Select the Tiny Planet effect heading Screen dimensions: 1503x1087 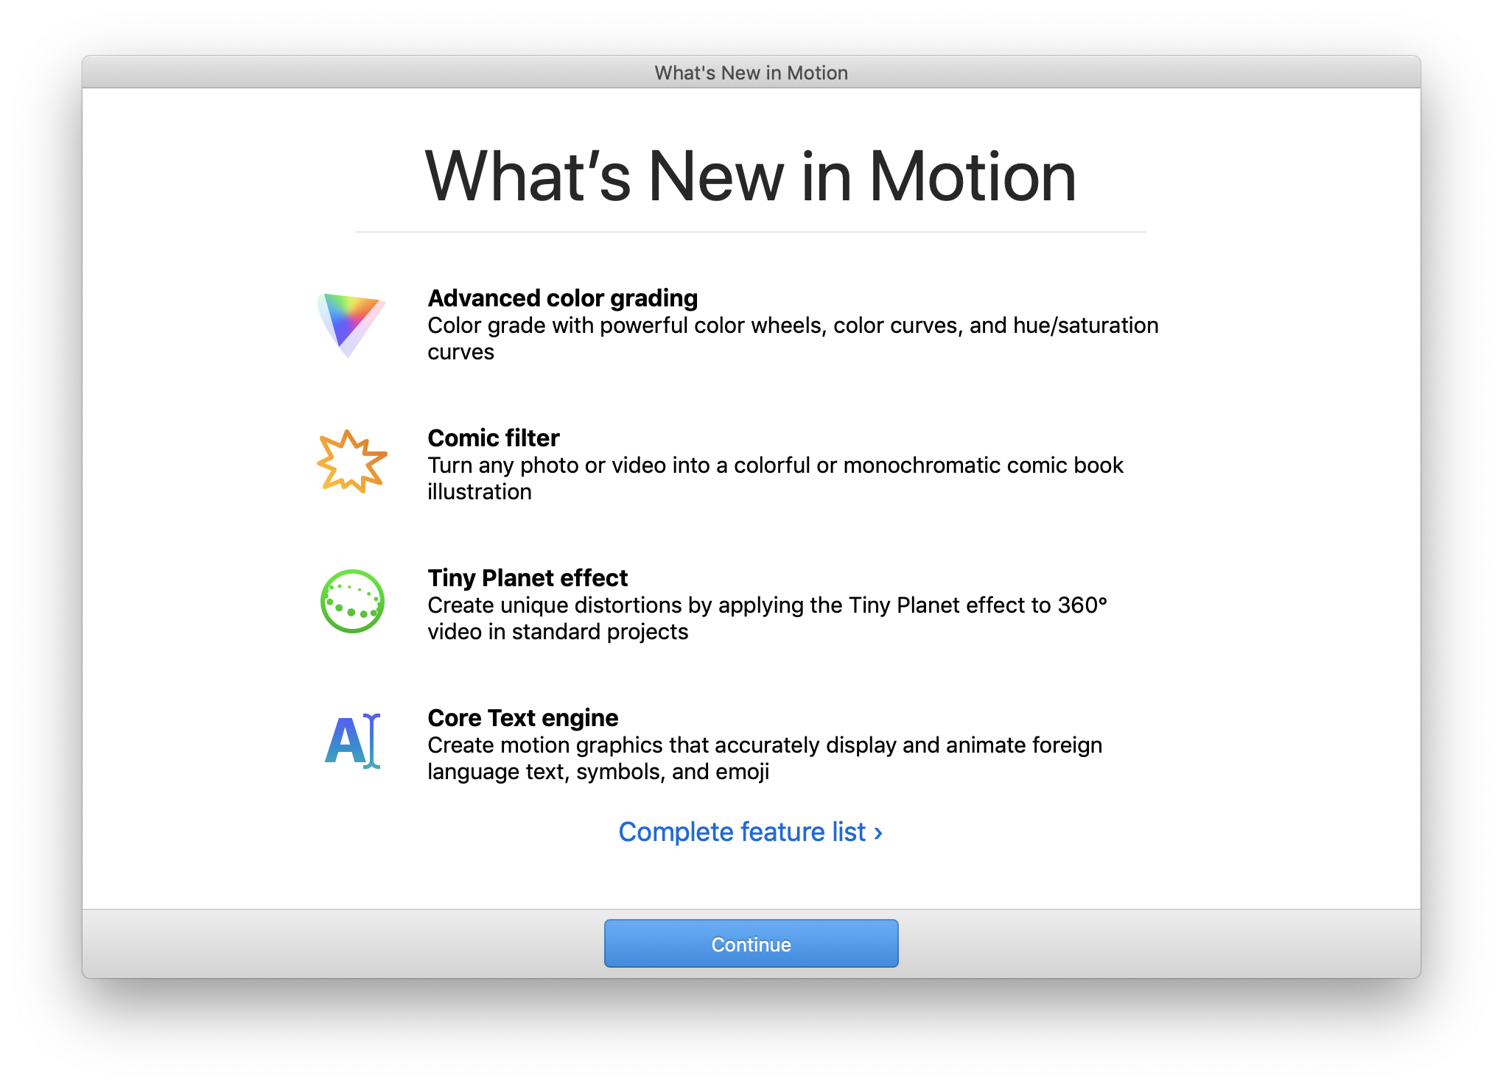point(528,578)
